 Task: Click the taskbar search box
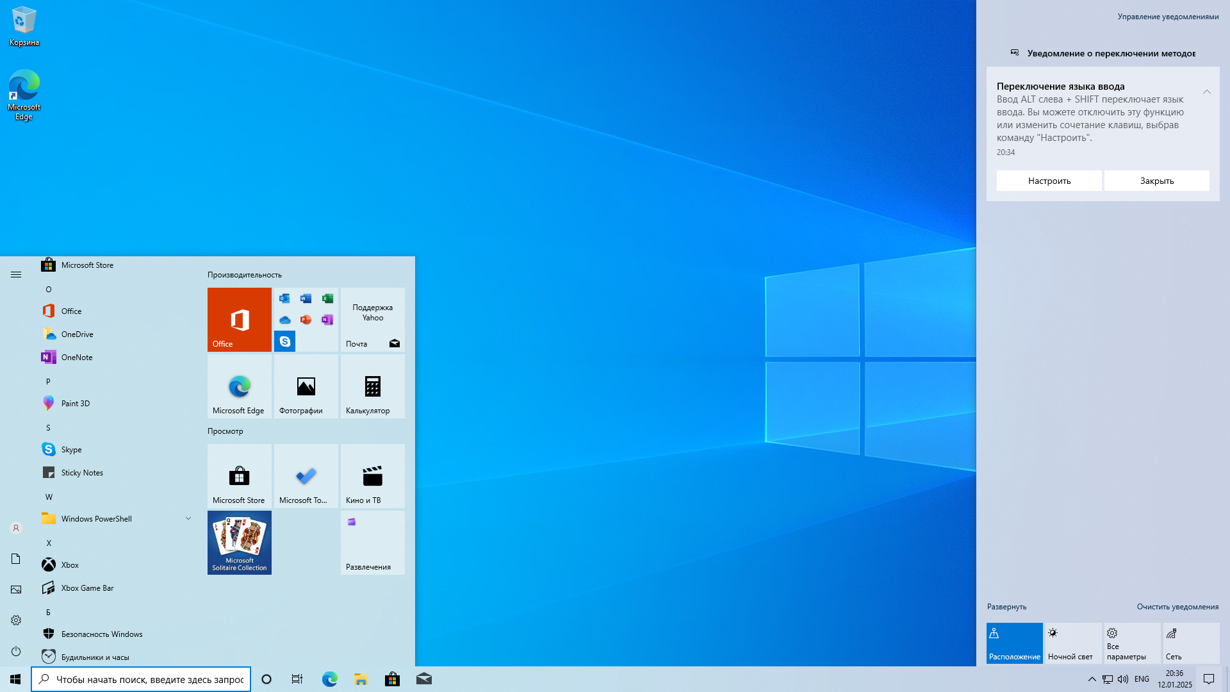[x=141, y=679]
